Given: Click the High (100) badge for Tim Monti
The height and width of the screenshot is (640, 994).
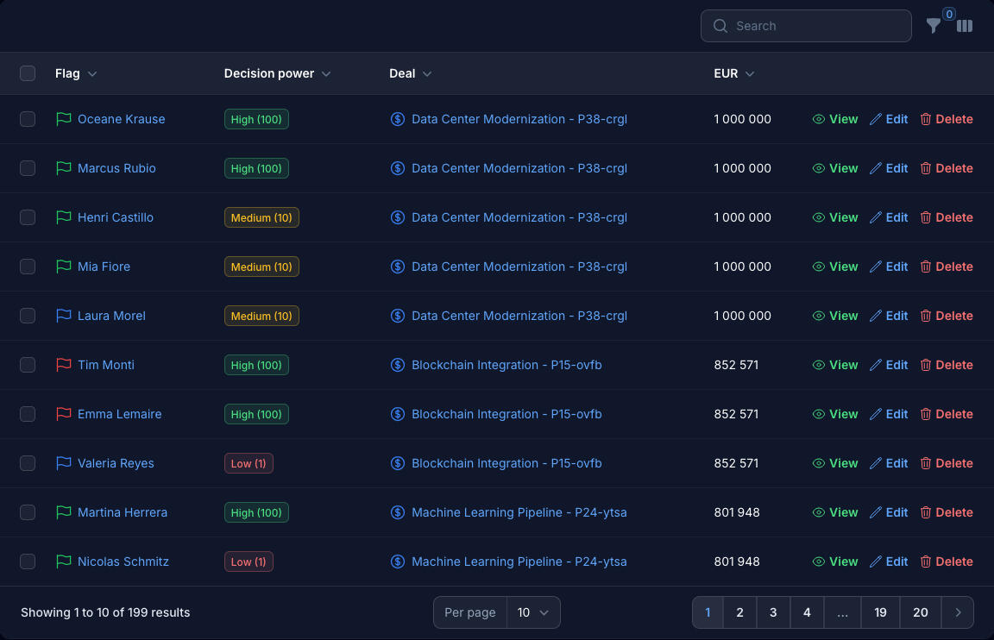Looking at the screenshot, I should pos(256,365).
